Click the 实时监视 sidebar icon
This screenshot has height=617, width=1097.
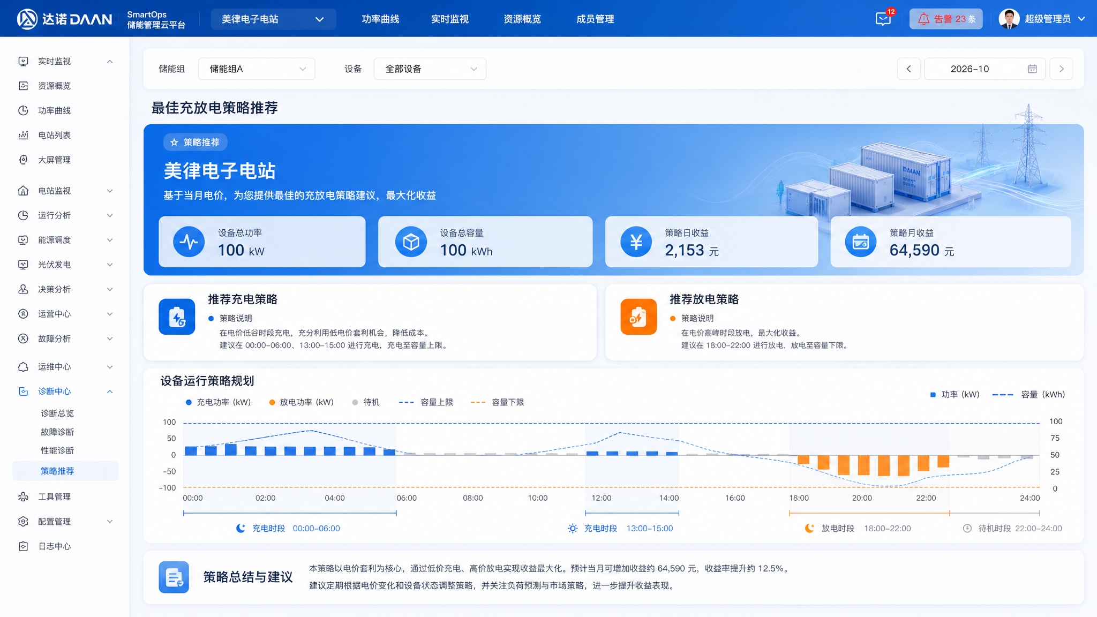pyautogui.click(x=23, y=61)
